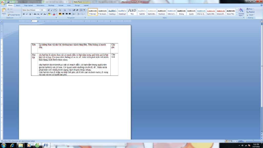Expand the Styles gallery More arrow
263x148 pixels.
click(x=237, y=15)
